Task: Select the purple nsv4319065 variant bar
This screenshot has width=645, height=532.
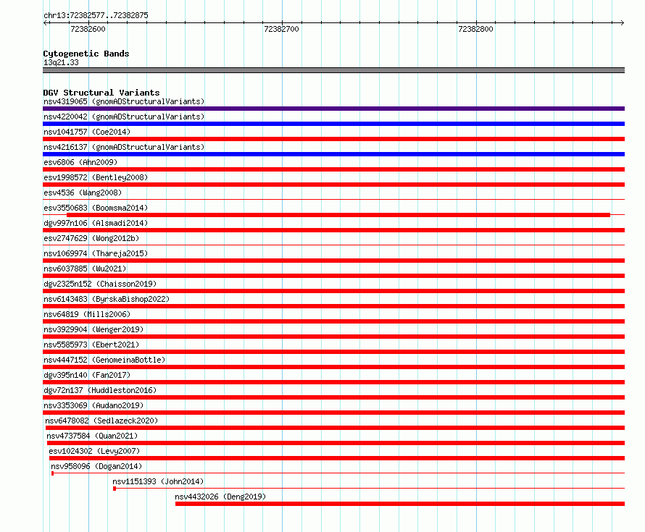Action: click(333, 109)
